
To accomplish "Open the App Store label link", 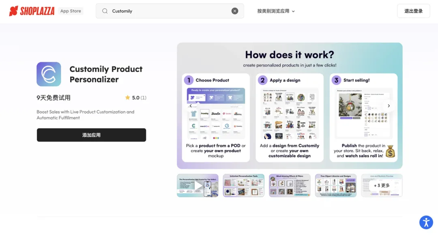I will pyautogui.click(x=71, y=11).
